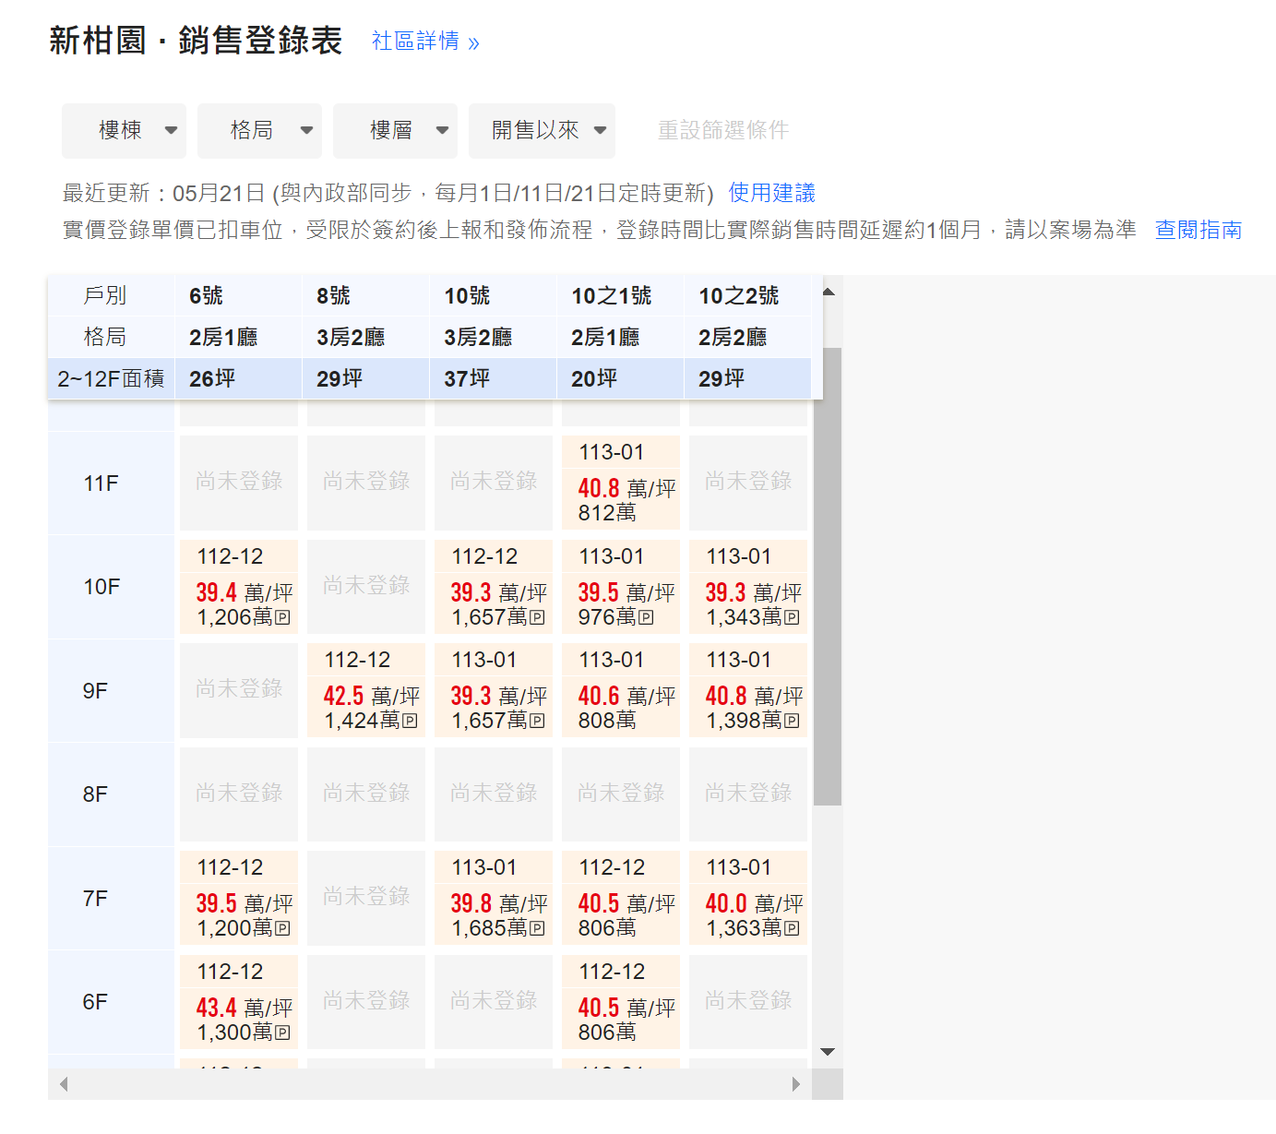Screen dimensions: 1276x1134
Task: Click 重設篩選條件 reset filters button
Action: pyautogui.click(x=722, y=130)
